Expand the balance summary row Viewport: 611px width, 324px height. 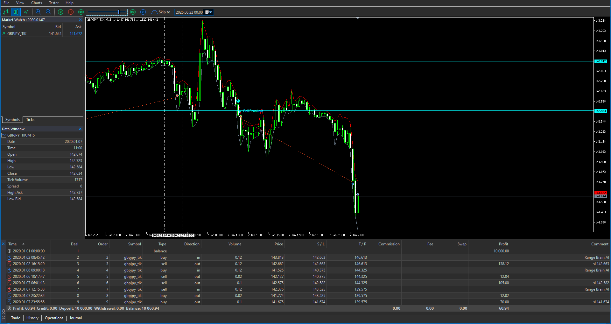9,308
